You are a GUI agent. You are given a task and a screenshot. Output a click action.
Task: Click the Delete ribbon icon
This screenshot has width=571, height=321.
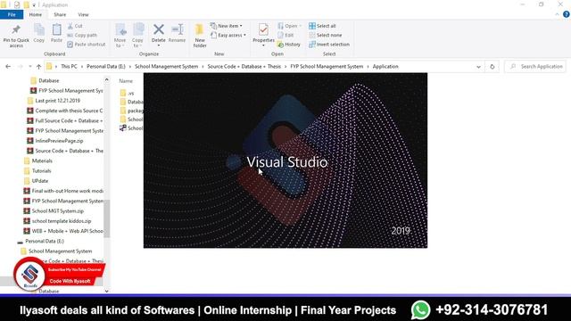159,29
